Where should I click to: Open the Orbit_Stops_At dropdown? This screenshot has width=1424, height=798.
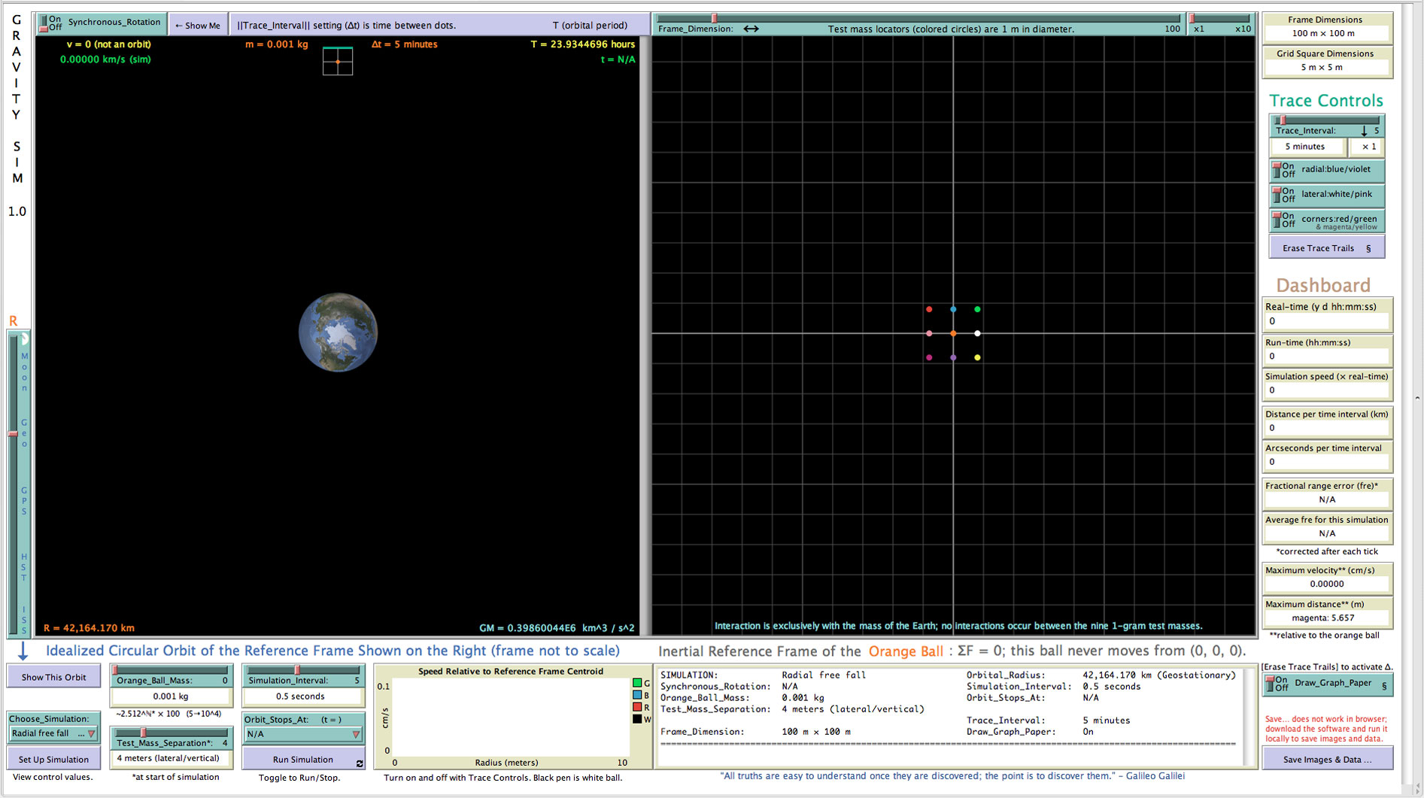click(303, 734)
